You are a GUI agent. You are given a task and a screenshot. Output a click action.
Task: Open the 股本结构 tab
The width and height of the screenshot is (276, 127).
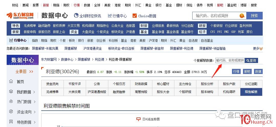[207, 92]
